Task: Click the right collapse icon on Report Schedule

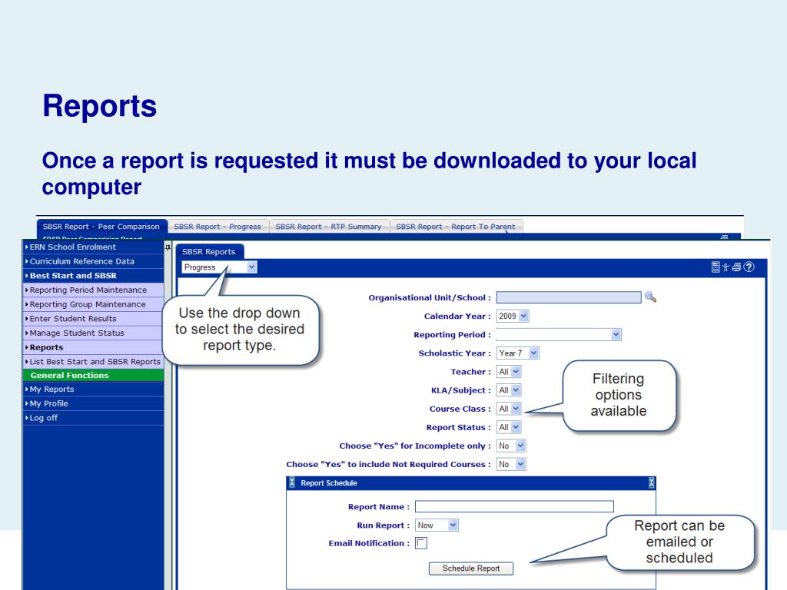Action: 652,483
